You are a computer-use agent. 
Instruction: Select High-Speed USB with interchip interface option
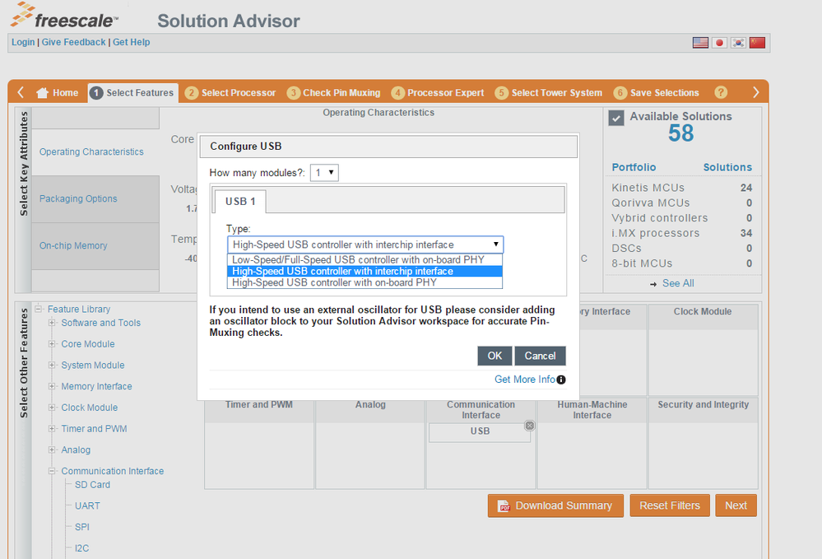tap(365, 271)
